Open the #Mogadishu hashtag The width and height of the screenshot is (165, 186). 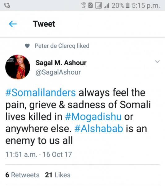pyautogui.click(x=93, y=117)
